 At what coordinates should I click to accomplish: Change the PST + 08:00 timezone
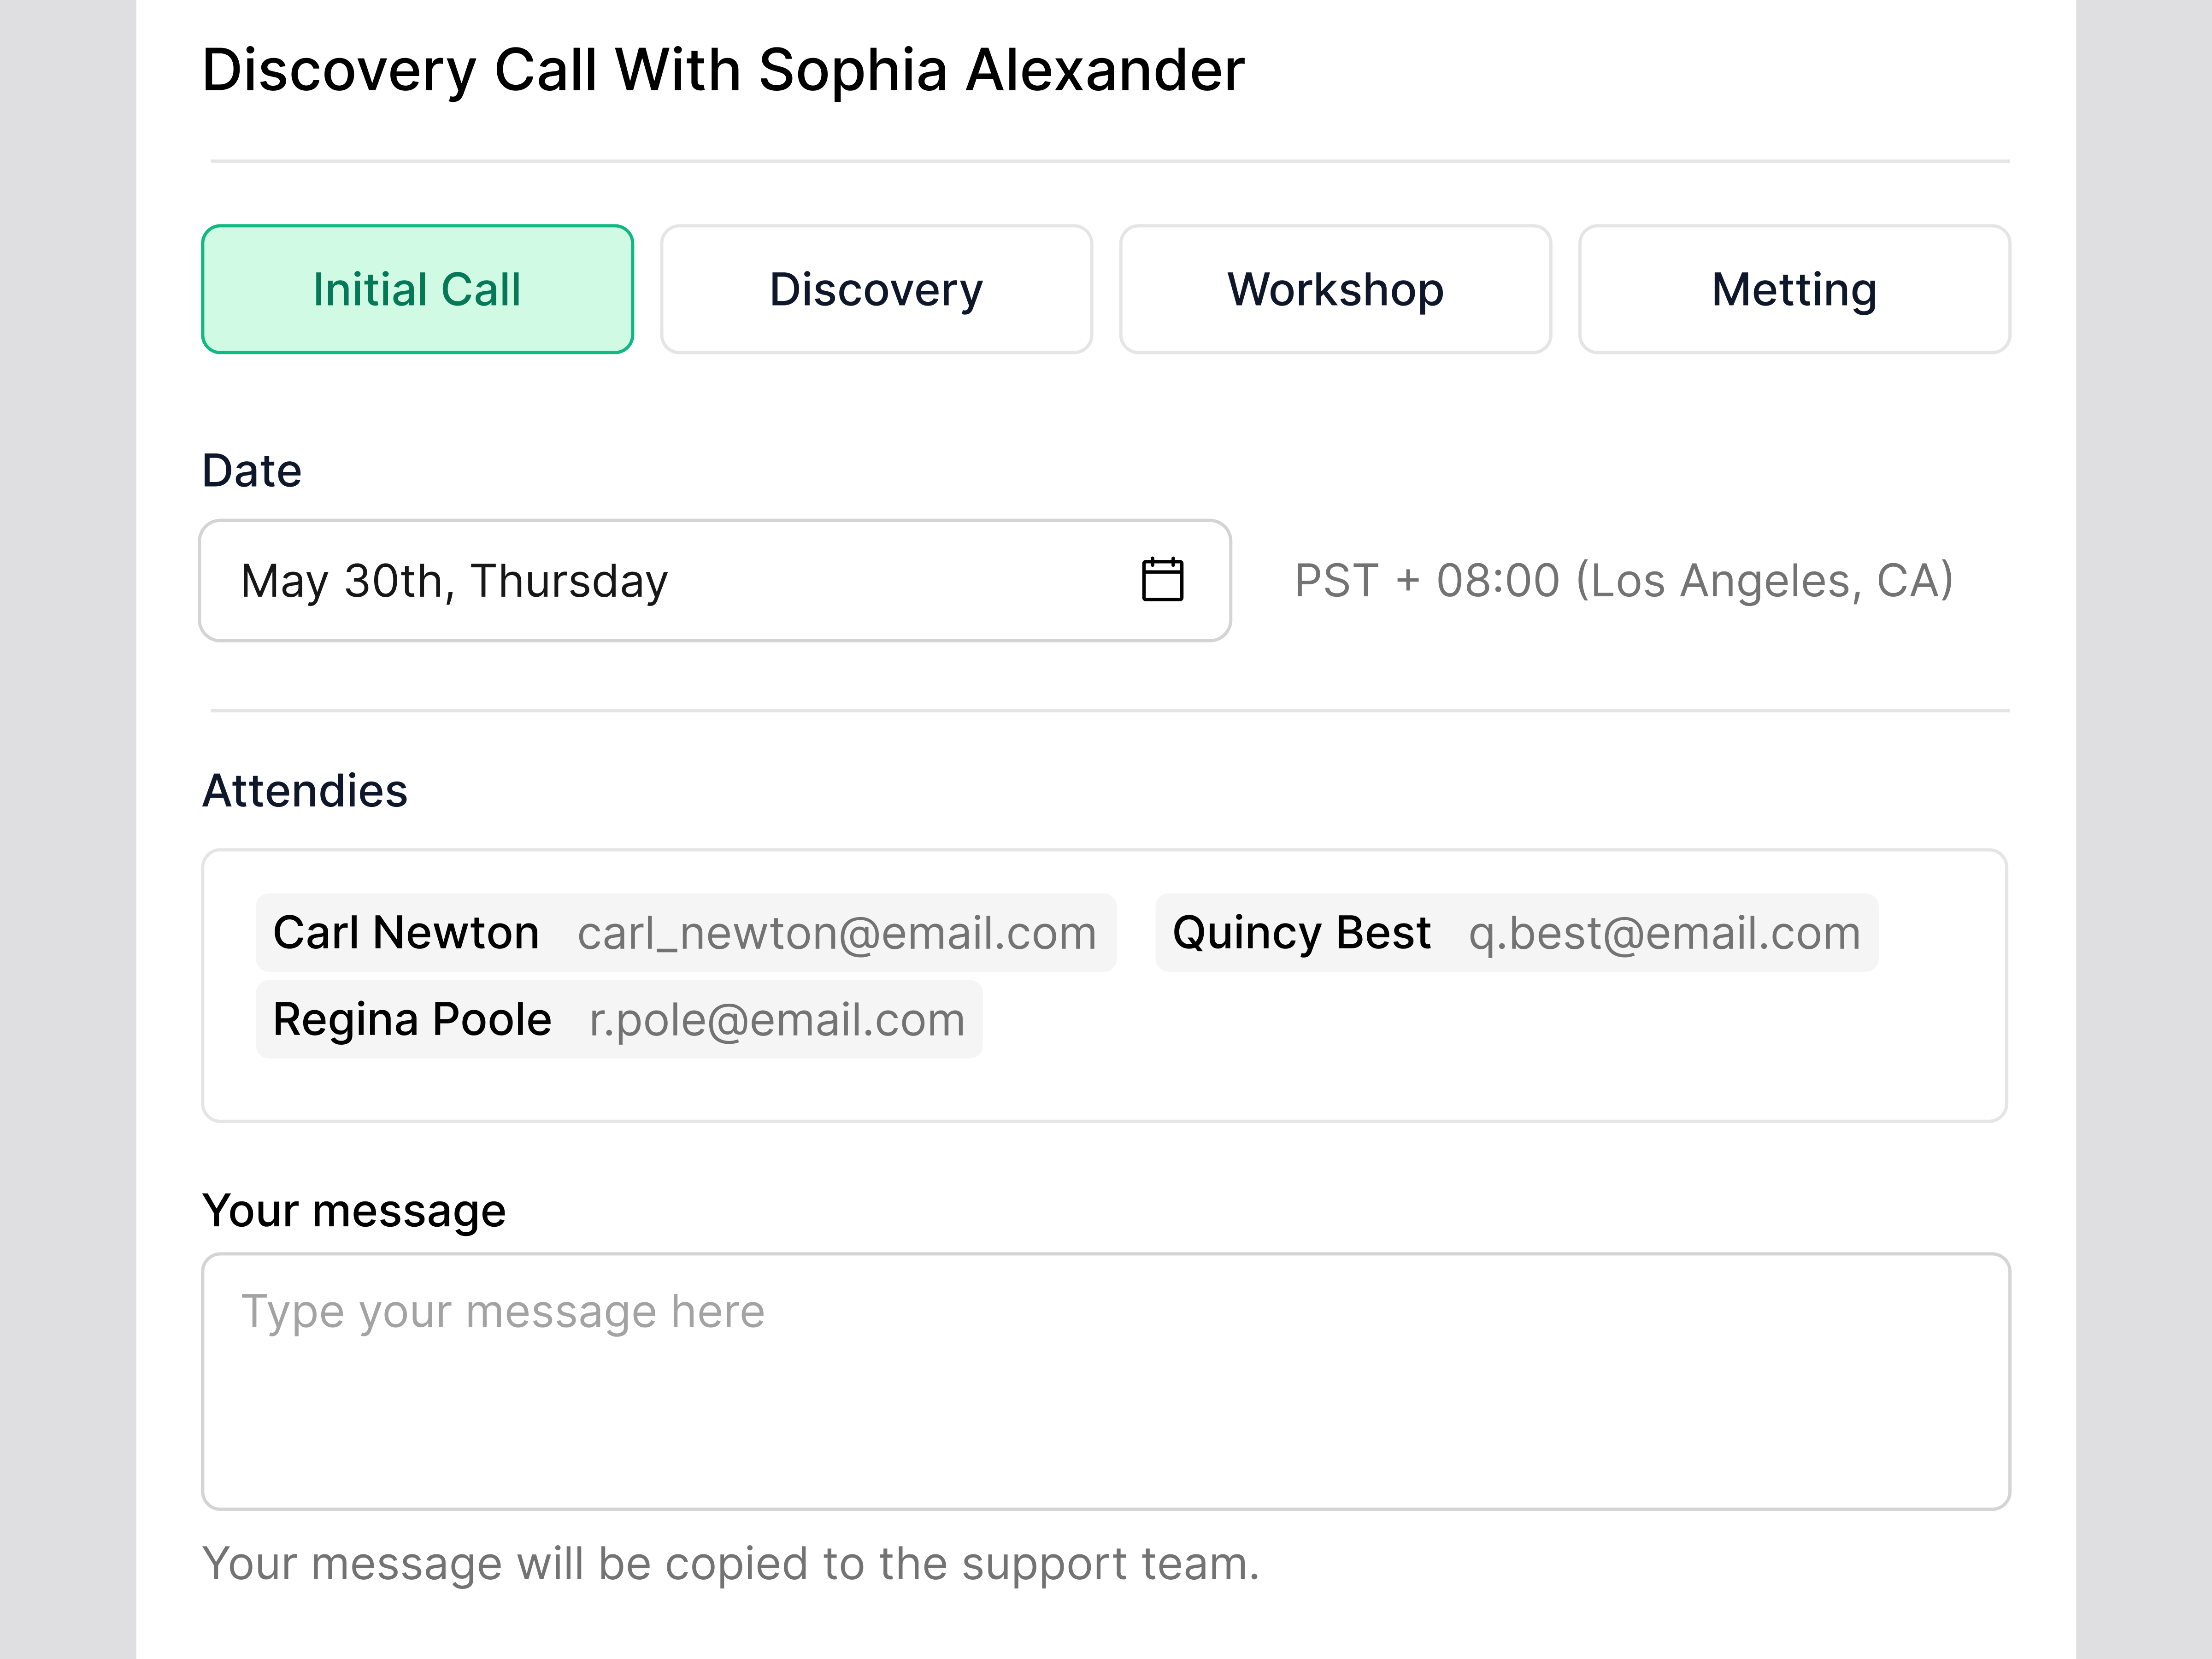(x=1623, y=580)
